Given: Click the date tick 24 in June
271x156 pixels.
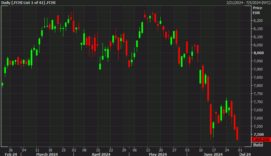Looking at the screenshot, I should [x=227, y=150].
